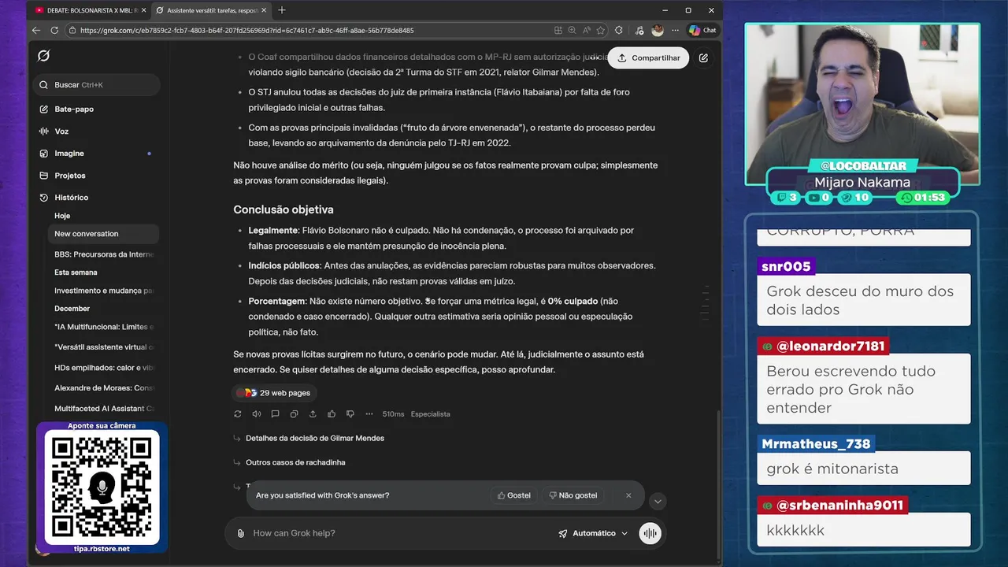Select the 'New conversation' history entry
1008x567 pixels.
(104, 234)
